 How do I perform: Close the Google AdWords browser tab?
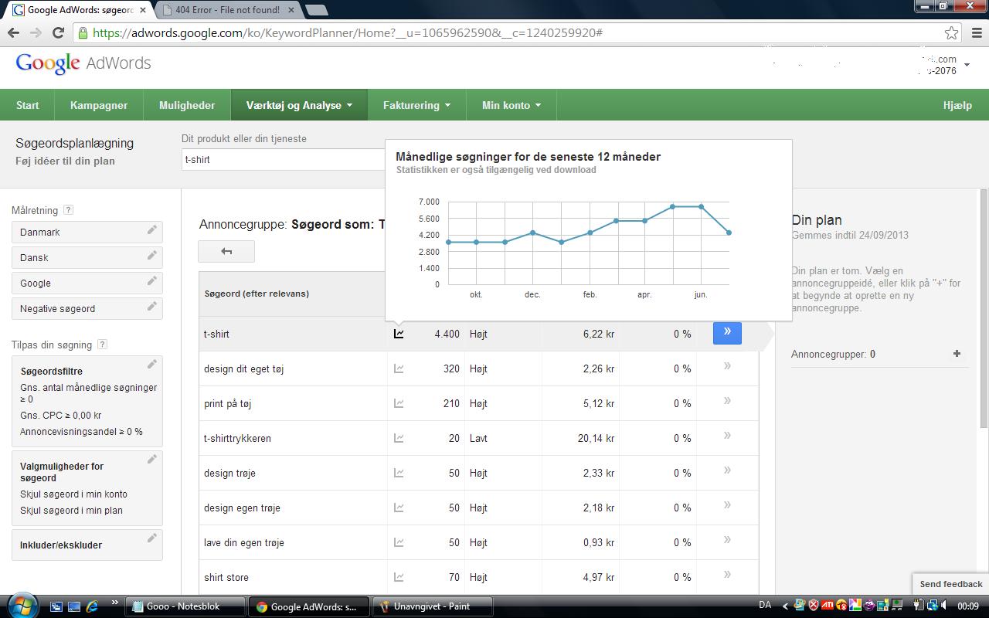143,10
